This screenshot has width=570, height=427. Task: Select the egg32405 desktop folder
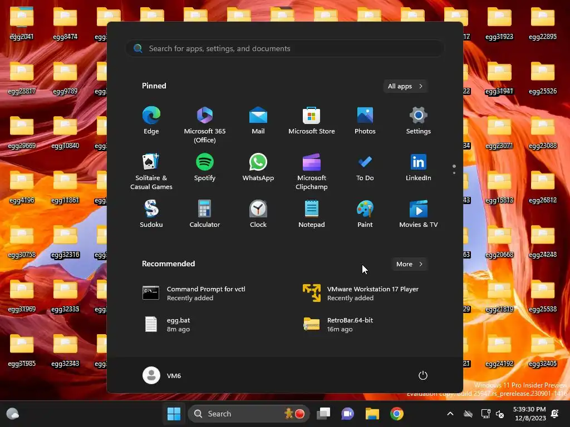pos(543,350)
